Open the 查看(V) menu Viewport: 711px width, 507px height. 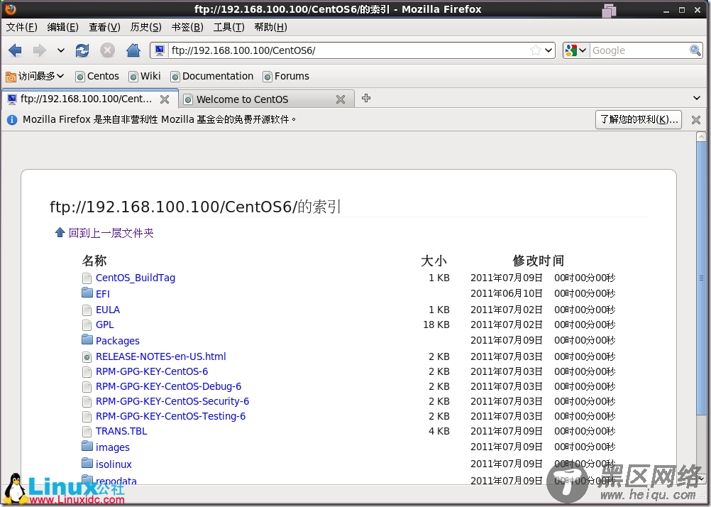(104, 27)
